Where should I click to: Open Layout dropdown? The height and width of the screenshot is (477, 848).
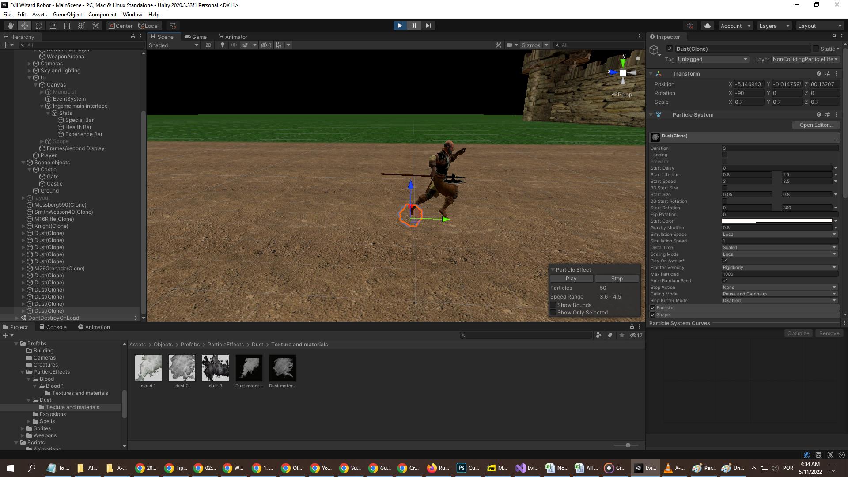pos(820,26)
